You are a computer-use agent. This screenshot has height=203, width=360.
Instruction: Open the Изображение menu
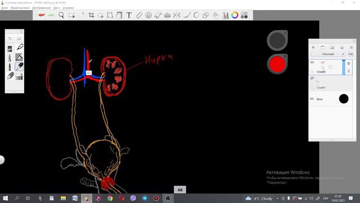coord(42,8)
